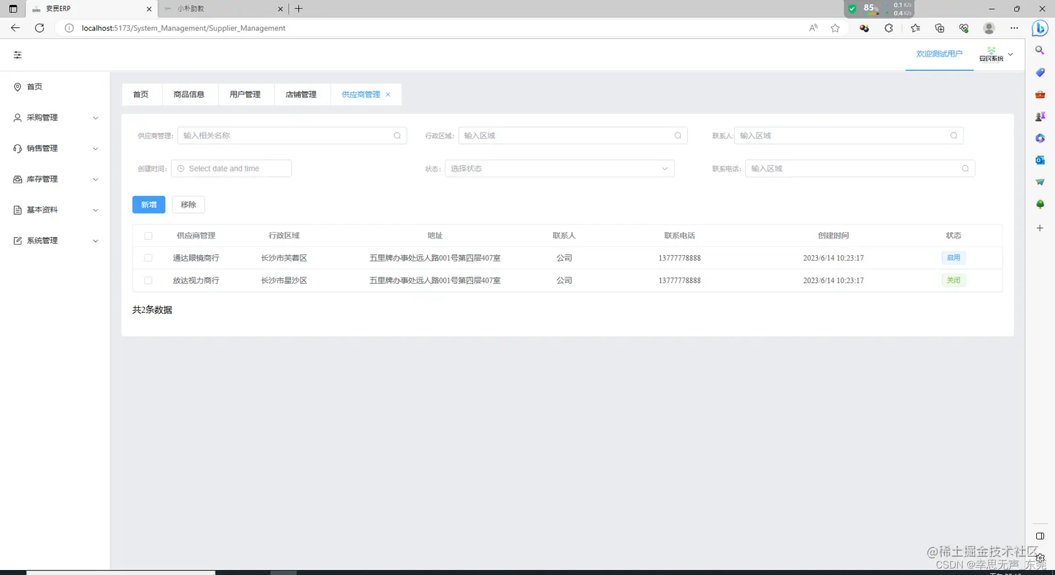The width and height of the screenshot is (1055, 575).
Task: Open a new browser tab
Action: pyautogui.click(x=299, y=9)
